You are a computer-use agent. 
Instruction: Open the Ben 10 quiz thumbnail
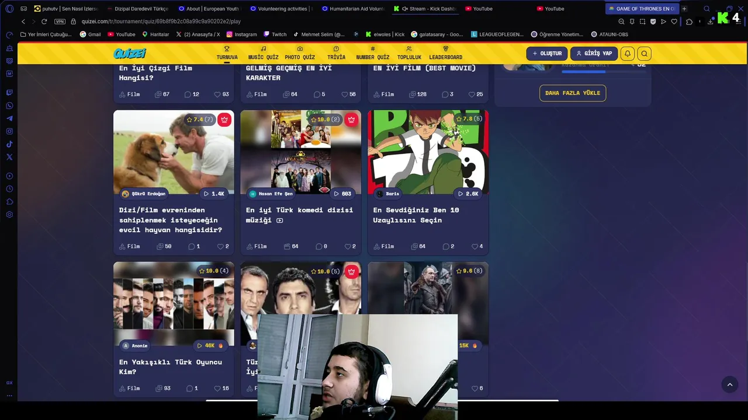pyautogui.click(x=428, y=153)
